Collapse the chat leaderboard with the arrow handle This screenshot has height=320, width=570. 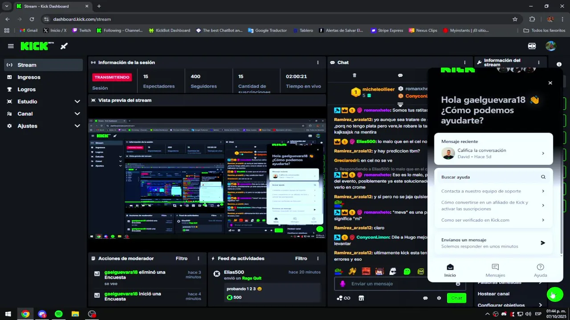[400, 104]
